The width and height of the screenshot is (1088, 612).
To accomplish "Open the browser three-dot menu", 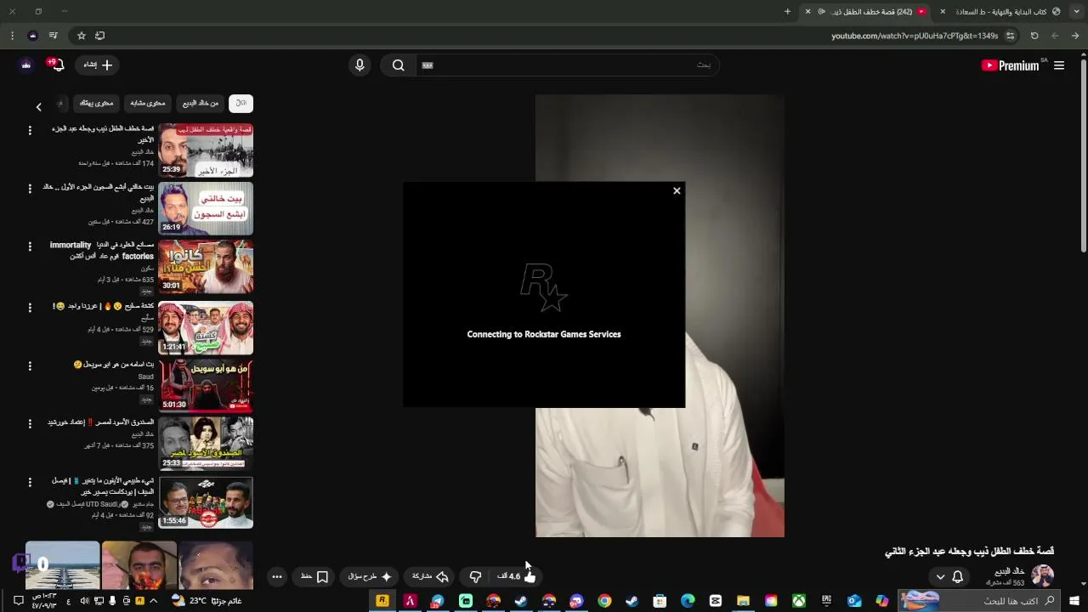I will click(12, 36).
